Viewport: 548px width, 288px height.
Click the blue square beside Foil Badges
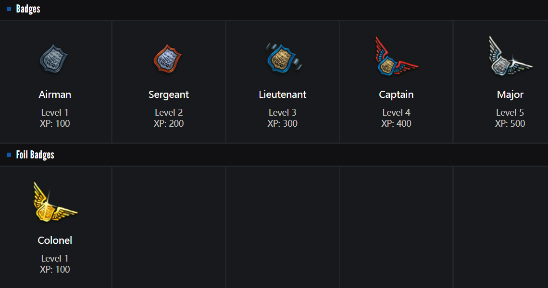tap(9, 155)
